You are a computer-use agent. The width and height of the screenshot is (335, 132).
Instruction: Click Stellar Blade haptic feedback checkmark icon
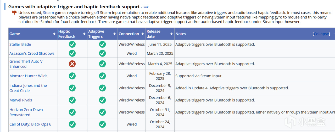point(72,44)
